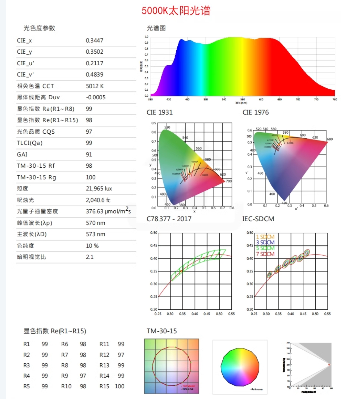The width and height of the screenshot is (345, 399).
Task: Click the R12 value 97
Action: tap(121, 355)
